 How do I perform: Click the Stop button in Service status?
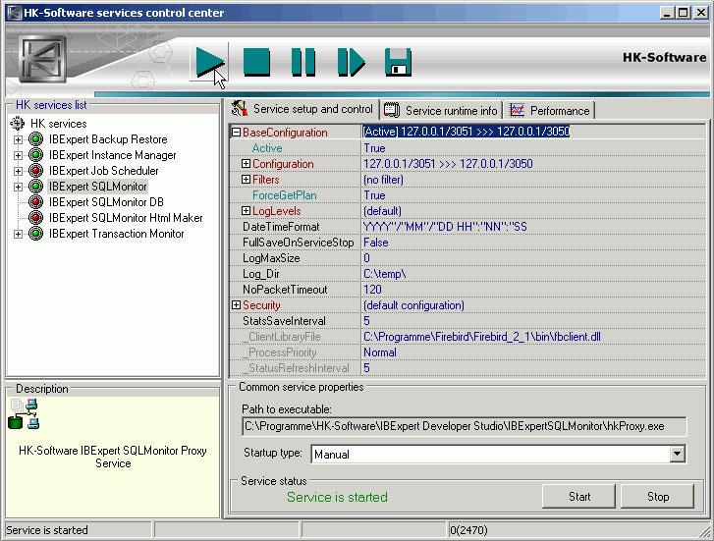coord(658,497)
